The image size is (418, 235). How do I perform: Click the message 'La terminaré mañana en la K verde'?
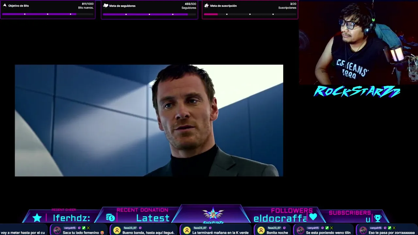tap(220, 233)
